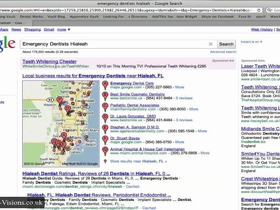The height and width of the screenshot is (210, 280).
Task: Open 'Hialeah Dentist Reviews. Periodontist Endodontist' result
Action: click(99, 195)
